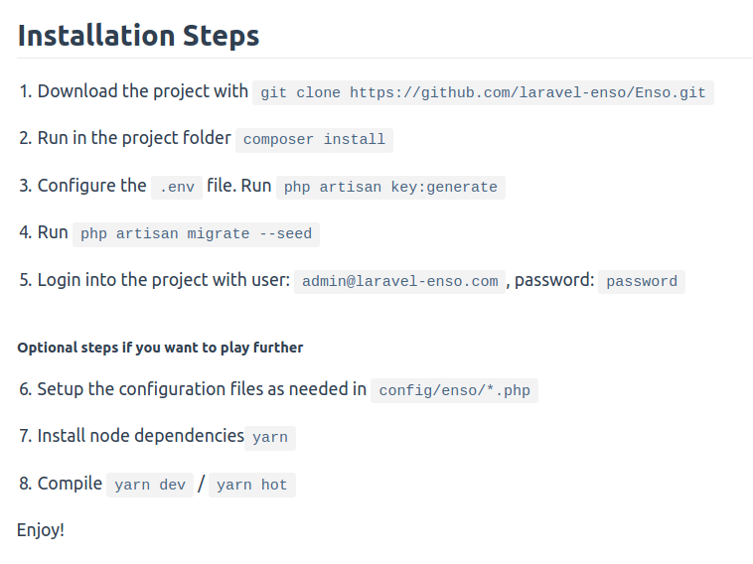
Task: Click the git clone command code snippet
Action: click(483, 92)
